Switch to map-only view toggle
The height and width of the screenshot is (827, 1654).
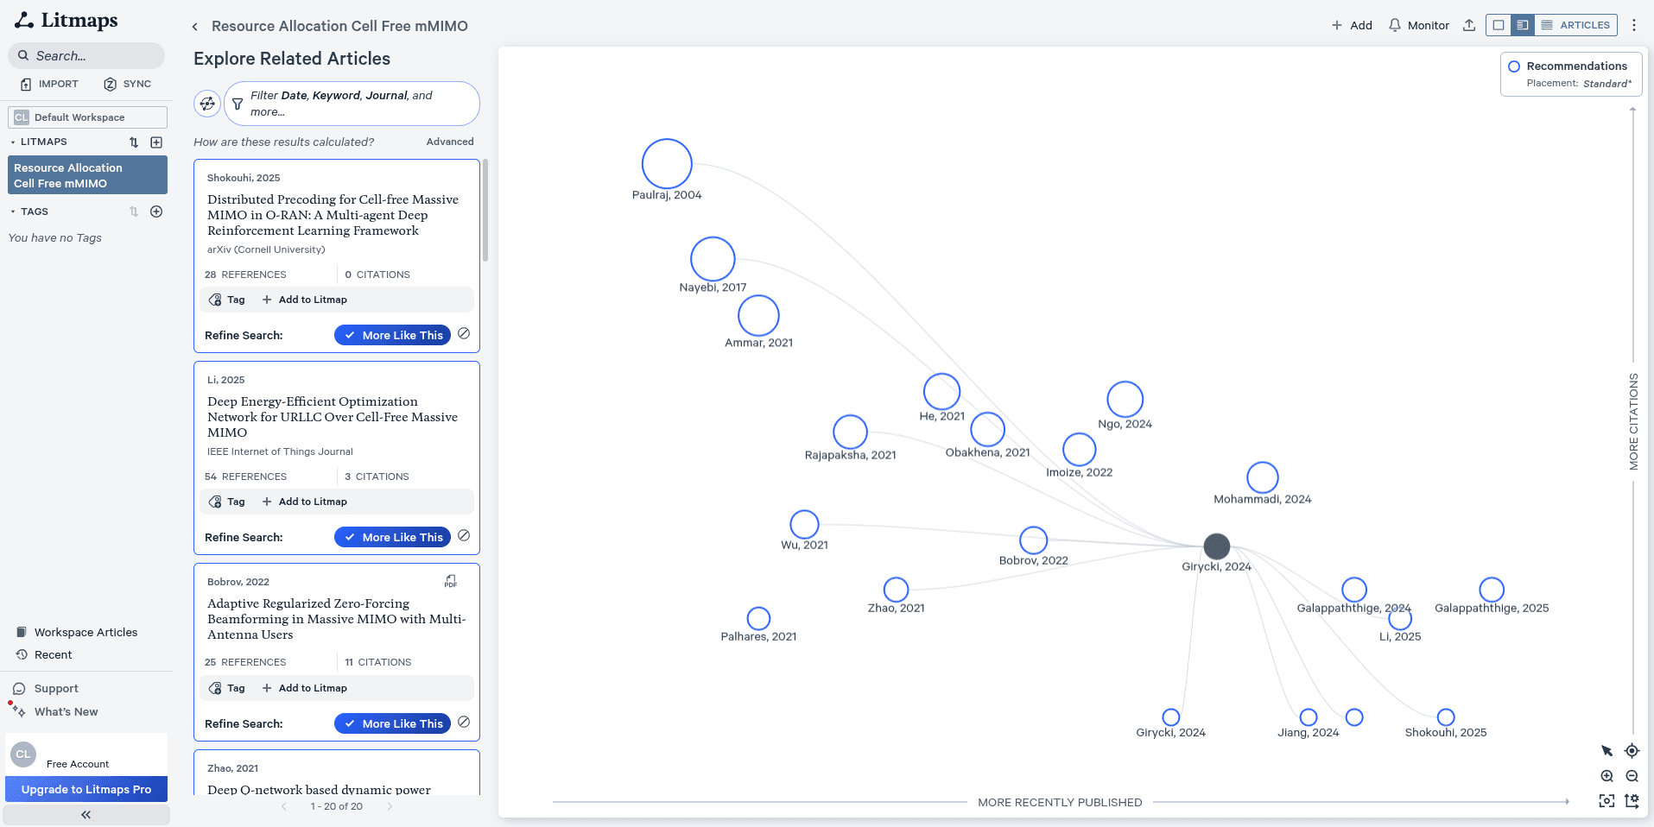[x=1497, y=25]
